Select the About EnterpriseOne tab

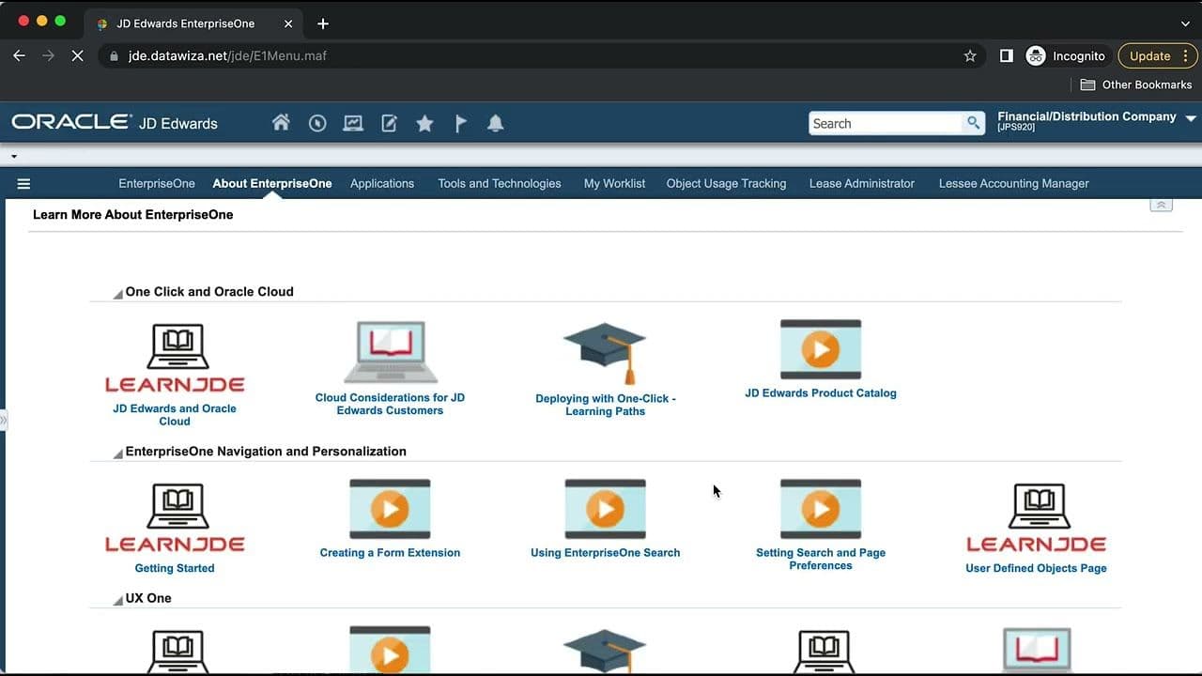tap(272, 184)
